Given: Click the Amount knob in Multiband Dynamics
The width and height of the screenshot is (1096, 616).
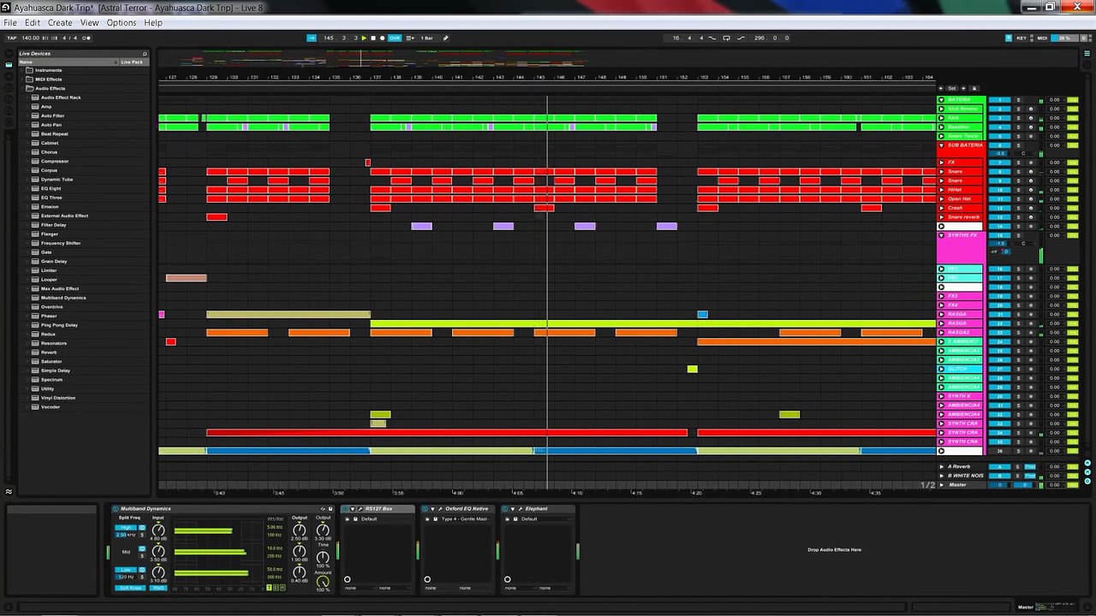Looking at the screenshot, I should click(323, 582).
